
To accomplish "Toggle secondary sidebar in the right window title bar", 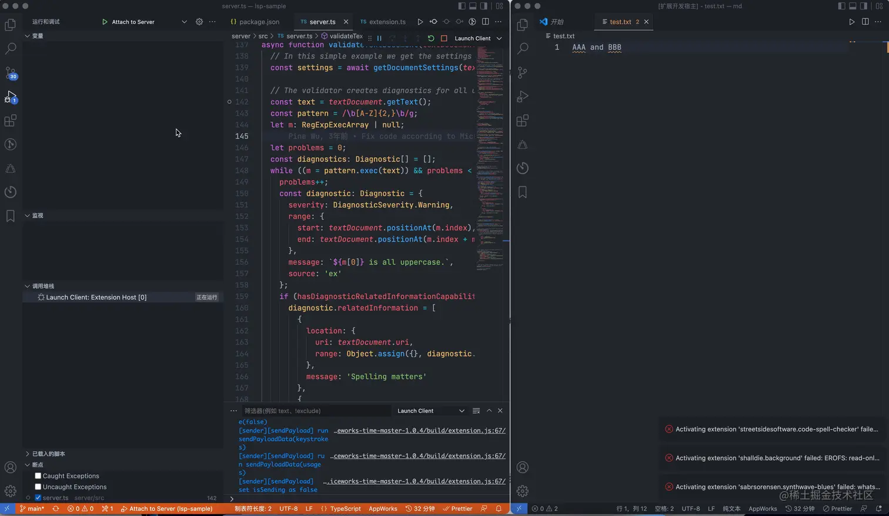I will click(x=863, y=6).
